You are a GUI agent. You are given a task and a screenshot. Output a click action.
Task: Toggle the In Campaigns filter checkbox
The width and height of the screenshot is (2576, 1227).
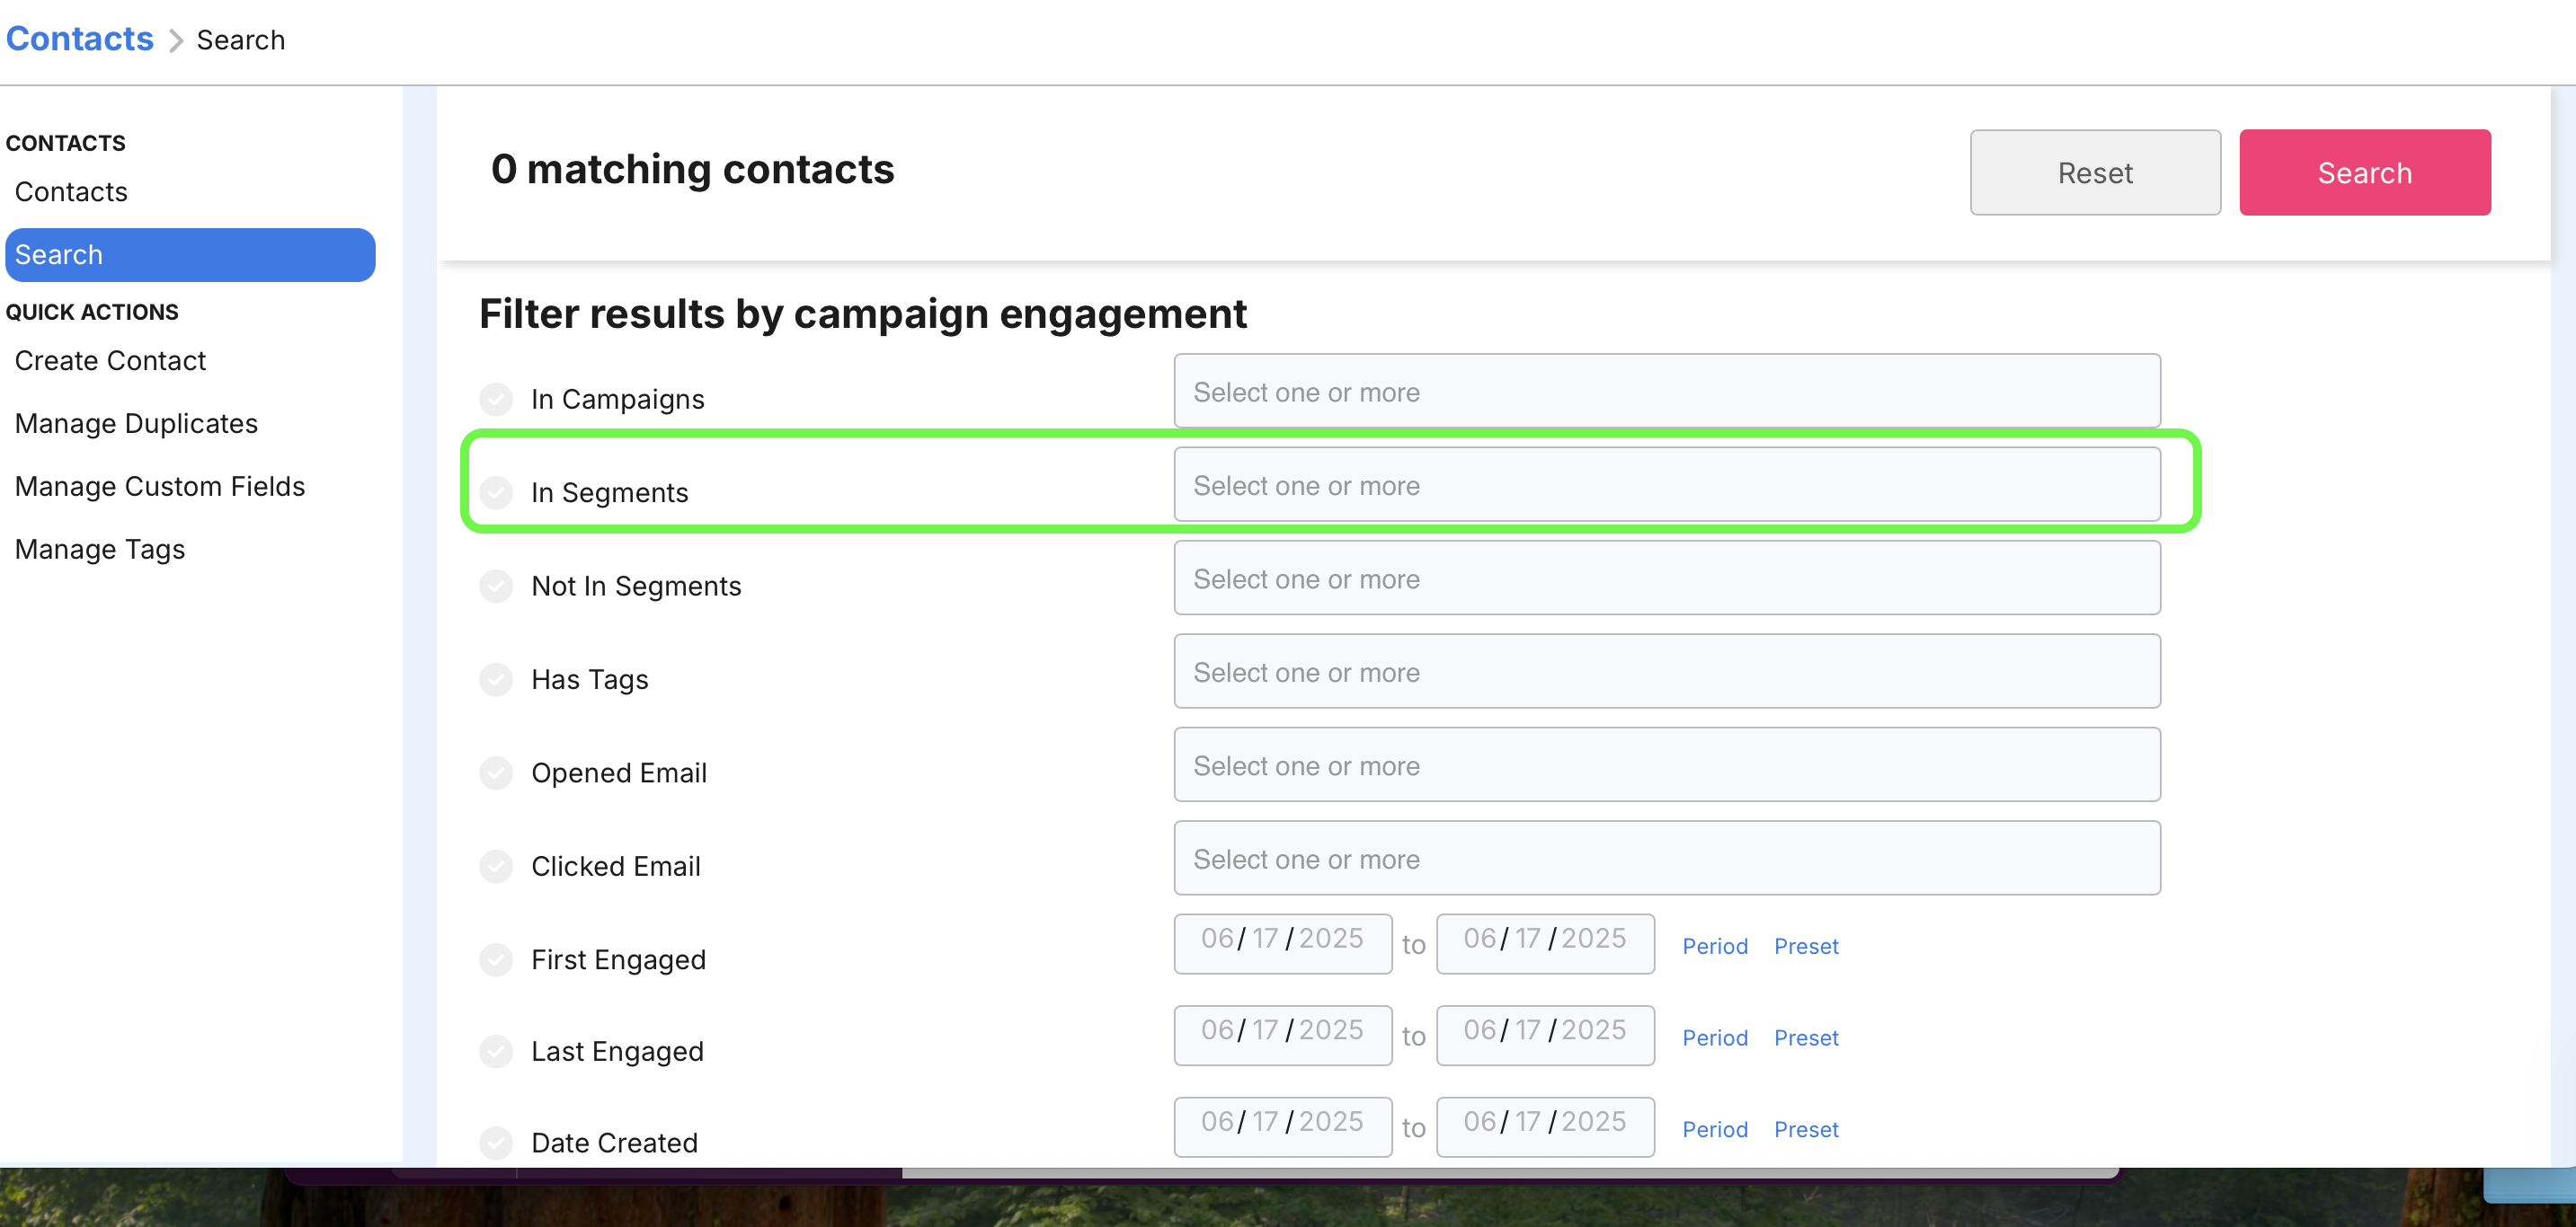496,399
